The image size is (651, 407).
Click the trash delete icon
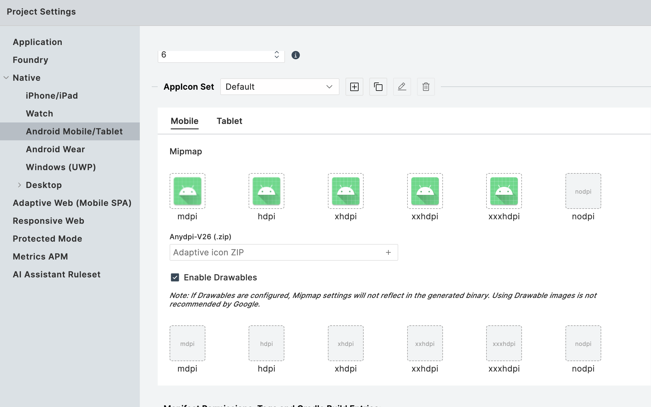coord(426,87)
